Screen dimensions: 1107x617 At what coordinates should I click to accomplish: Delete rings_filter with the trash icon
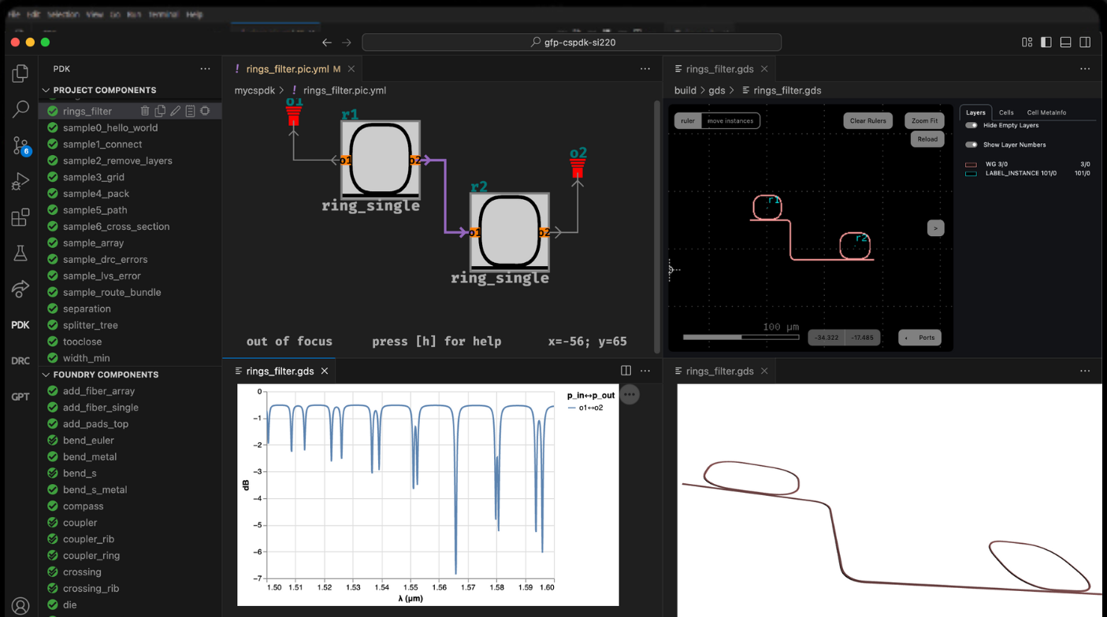coord(145,111)
